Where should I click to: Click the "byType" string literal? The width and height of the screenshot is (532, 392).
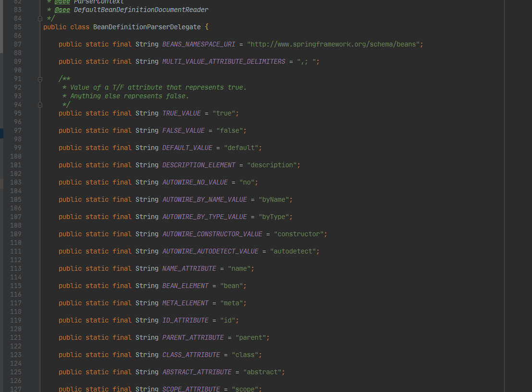point(274,217)
